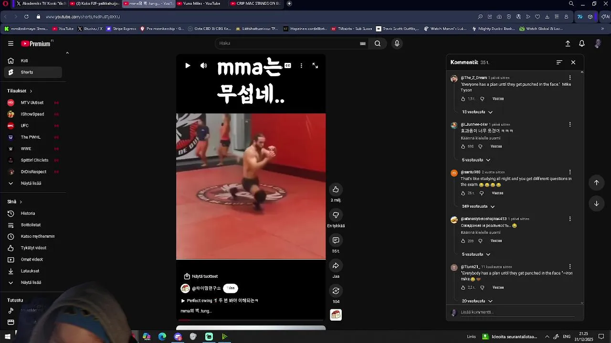
Task: Dislike The_Z_Dream's comment
Action: tap(482, 99)
